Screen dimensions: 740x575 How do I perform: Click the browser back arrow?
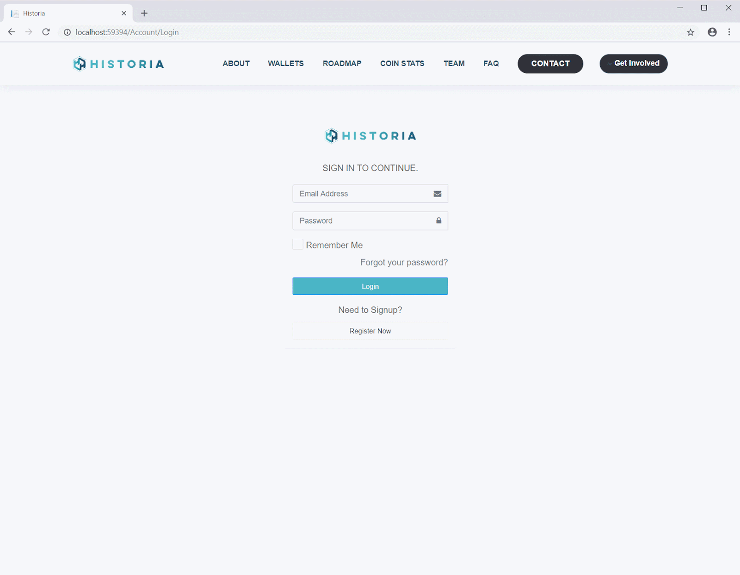tap(12, 32)
